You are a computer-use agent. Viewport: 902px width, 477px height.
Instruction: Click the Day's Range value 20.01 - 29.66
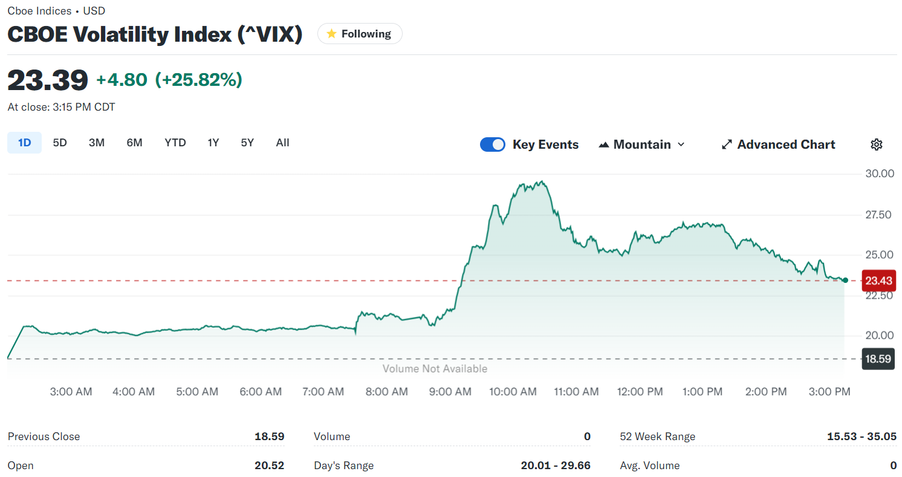[556, 466]
